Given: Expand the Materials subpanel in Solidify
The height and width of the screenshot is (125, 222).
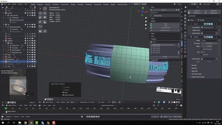Looking at the screenshot, I should coord(194,68).
